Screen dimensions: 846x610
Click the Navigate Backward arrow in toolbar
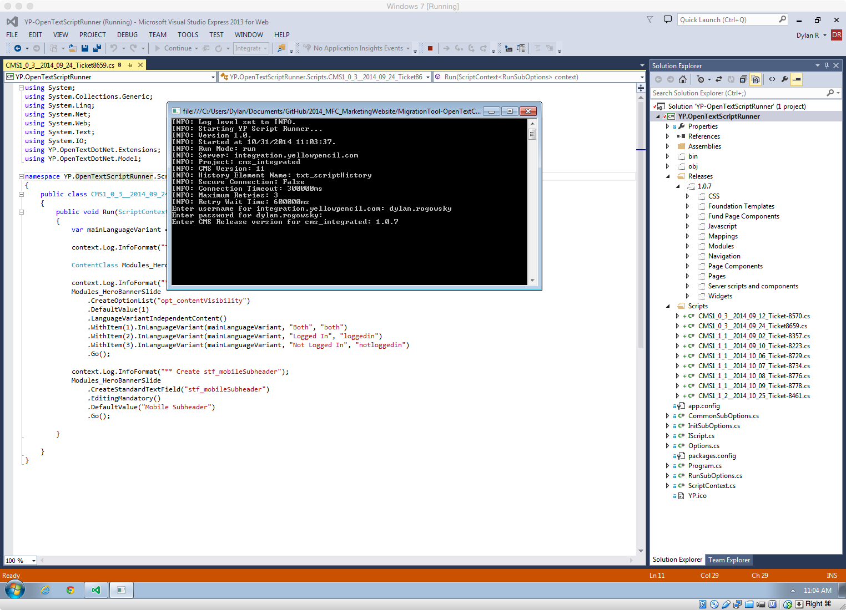[18, 48]
